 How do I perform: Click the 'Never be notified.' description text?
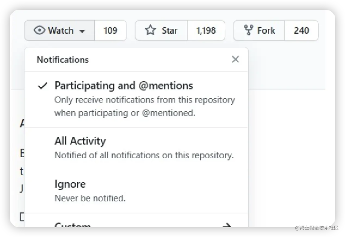click(x=90, y=198)
